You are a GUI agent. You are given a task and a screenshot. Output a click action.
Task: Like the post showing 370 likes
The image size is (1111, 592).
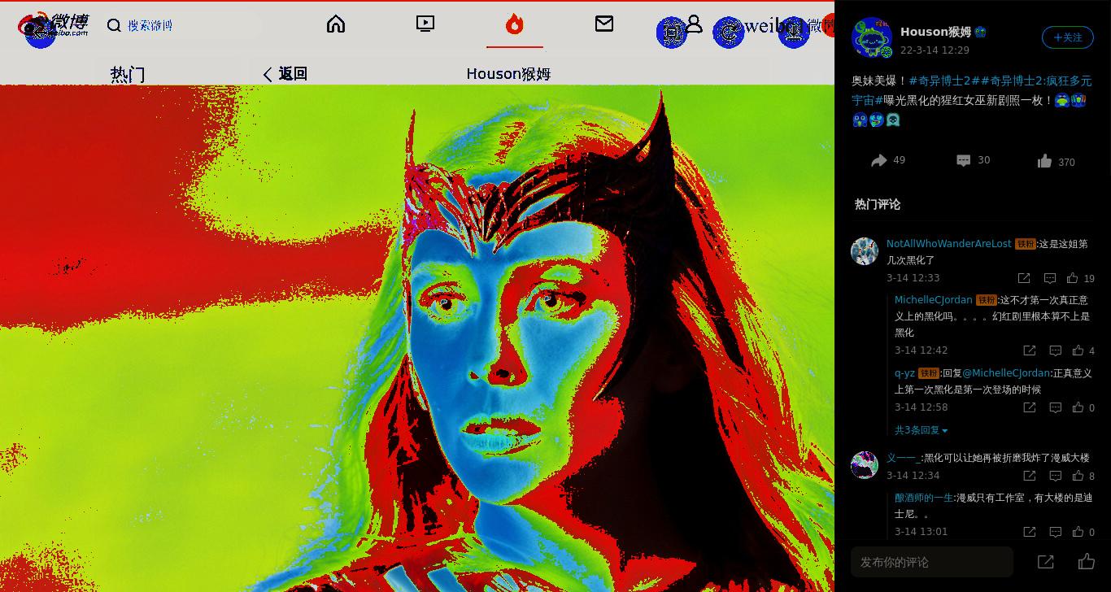point(1045,161)
